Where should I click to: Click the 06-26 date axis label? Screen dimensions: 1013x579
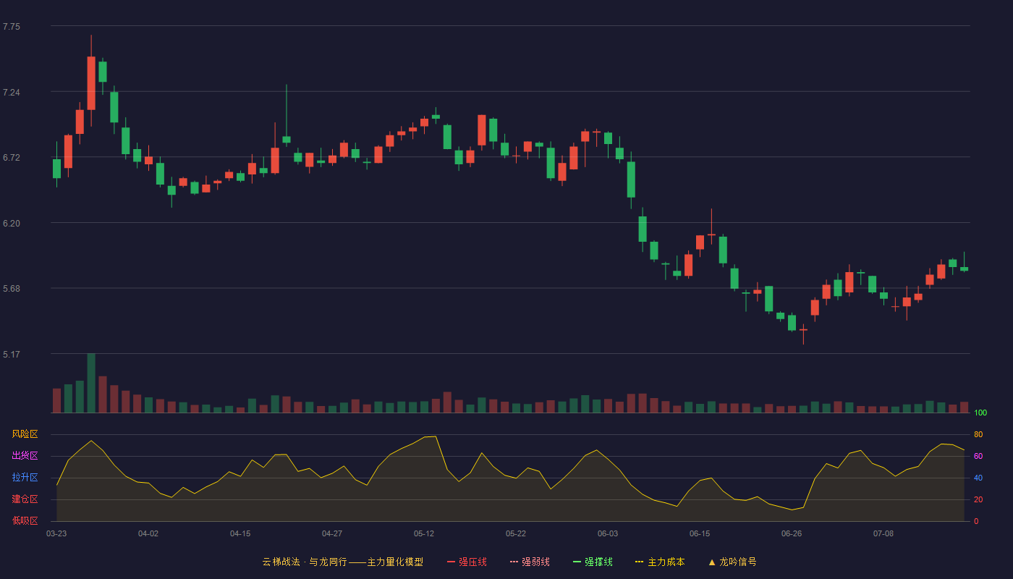[792, 533]
